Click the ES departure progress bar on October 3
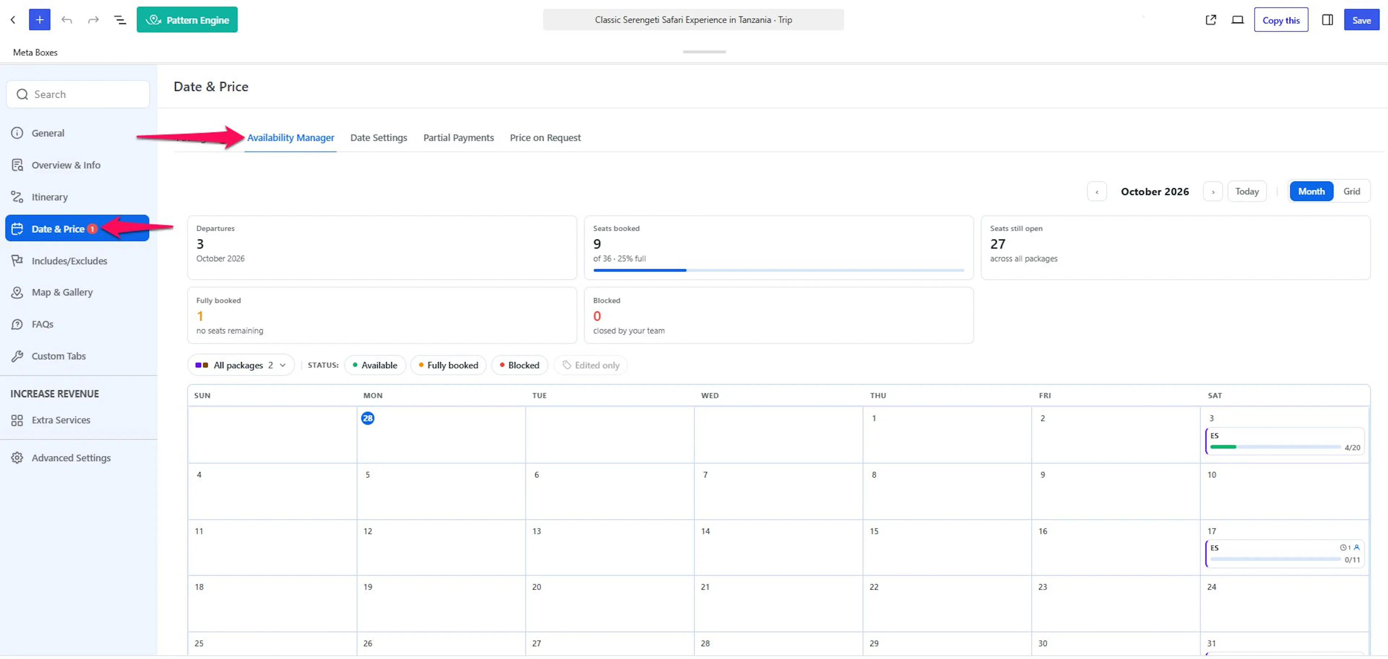The image size is (1388, 659). point(1275,447)
